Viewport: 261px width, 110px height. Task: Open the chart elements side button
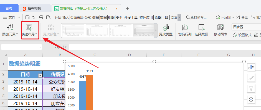point(251,67)
